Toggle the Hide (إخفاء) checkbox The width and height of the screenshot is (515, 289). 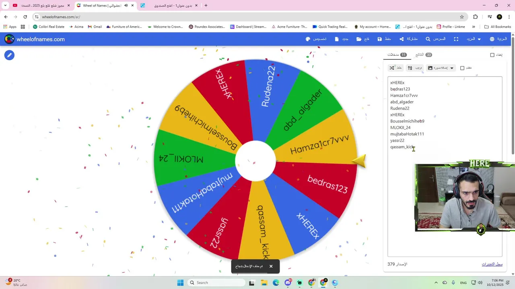tap(492, 55)
